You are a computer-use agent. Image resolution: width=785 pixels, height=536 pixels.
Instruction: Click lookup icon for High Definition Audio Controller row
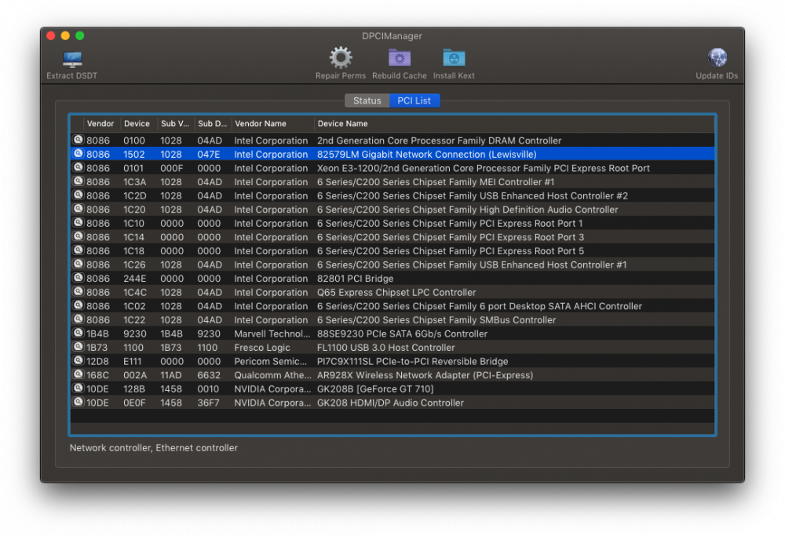tap(78, 209)
